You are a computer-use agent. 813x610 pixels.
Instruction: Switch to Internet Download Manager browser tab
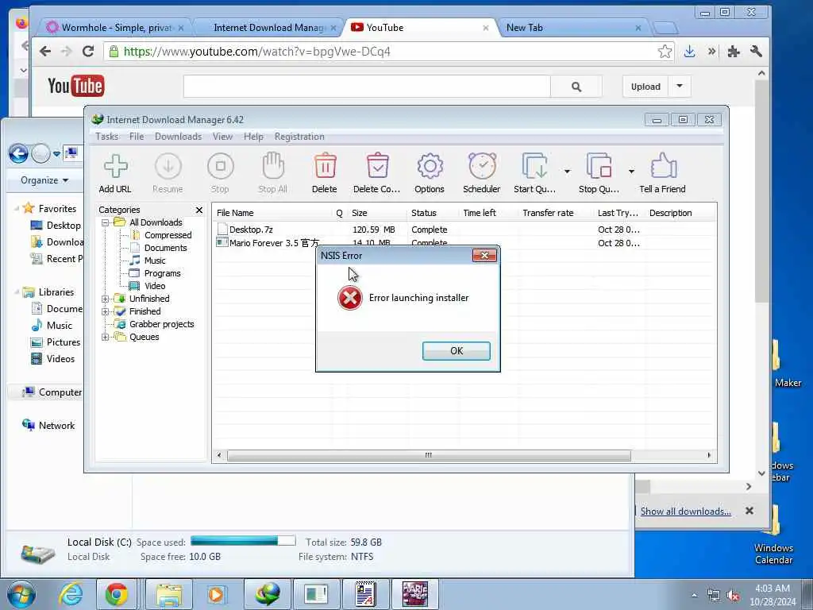click(268, 28)
